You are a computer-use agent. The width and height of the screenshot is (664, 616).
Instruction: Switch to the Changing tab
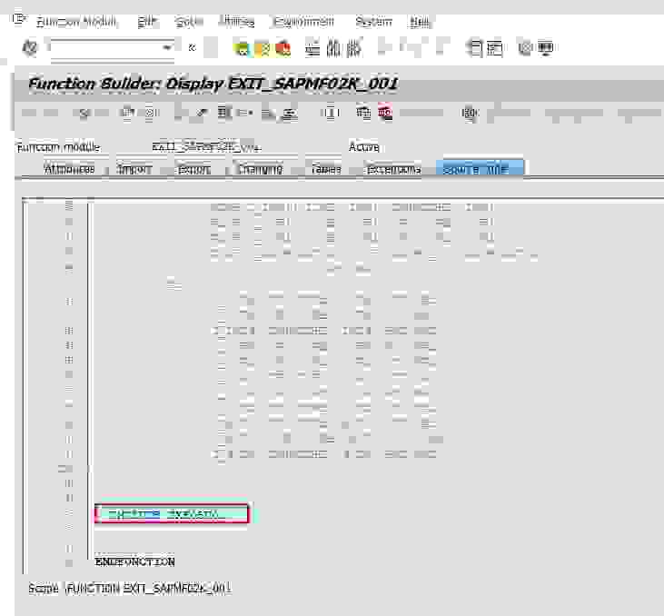tap(260, 170)
